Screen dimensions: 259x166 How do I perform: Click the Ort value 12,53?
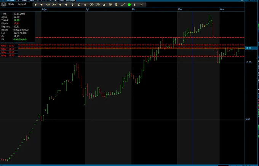[16, 36]
